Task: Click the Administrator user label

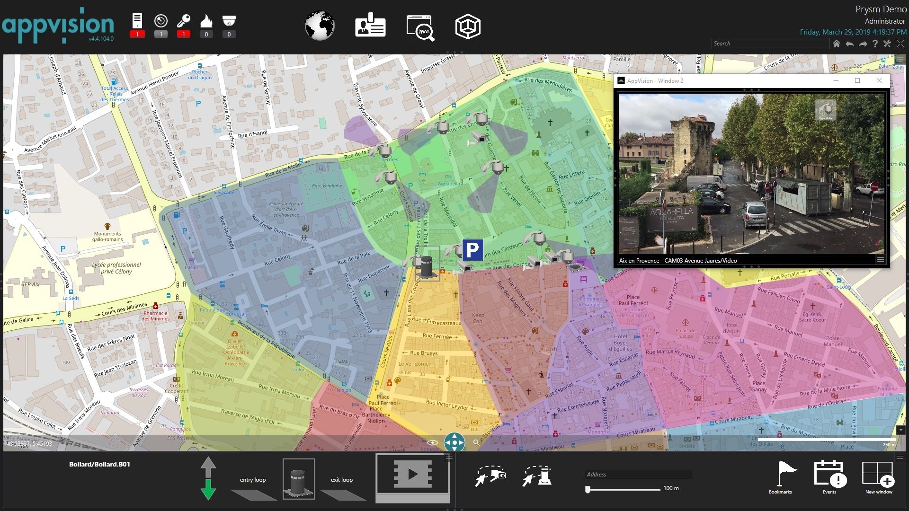Action: point(885,21)
